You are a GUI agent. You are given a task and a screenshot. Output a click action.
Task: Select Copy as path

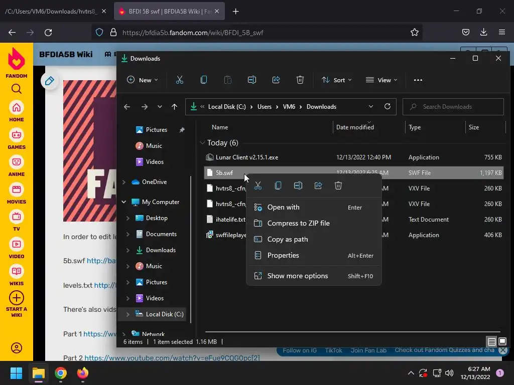[x=314, y=239]
